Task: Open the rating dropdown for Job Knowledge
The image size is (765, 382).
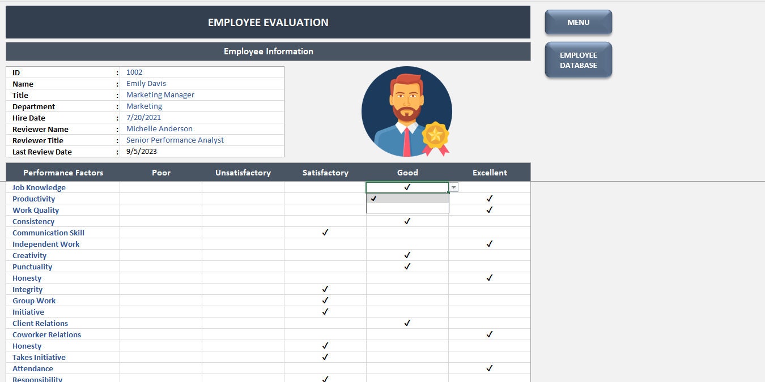Action: (453, 187)
